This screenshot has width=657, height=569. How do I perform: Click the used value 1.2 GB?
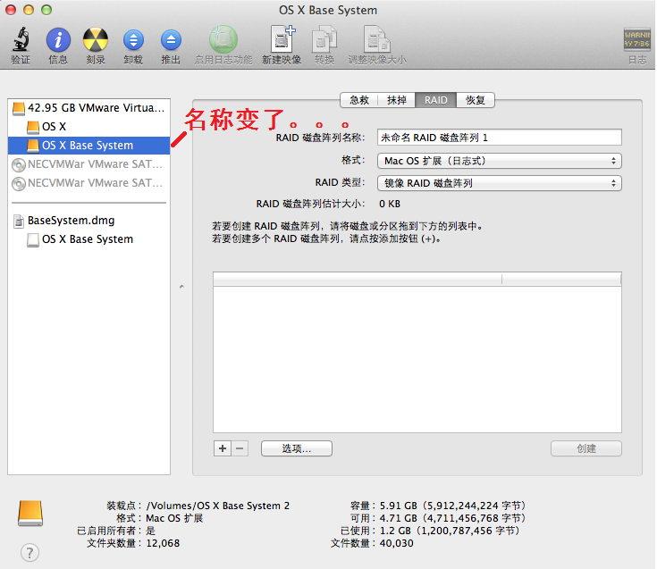pyautogui.click(x=395, y=531)
